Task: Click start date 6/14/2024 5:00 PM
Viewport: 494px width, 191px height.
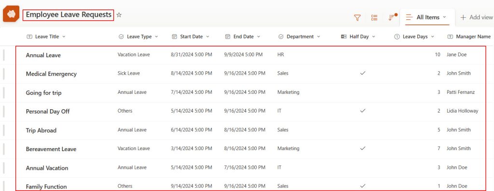Action: [x=191, y=130]
